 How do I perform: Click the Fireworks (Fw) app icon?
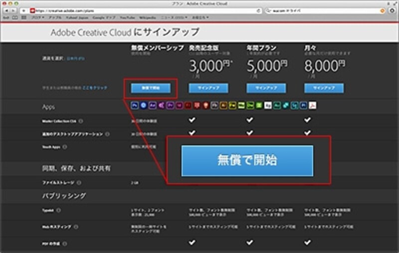232,105
